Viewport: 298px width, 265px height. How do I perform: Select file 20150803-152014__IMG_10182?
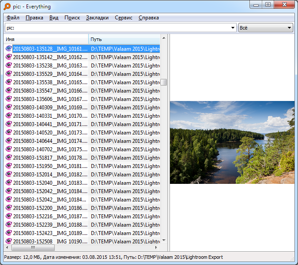[50, 174]
